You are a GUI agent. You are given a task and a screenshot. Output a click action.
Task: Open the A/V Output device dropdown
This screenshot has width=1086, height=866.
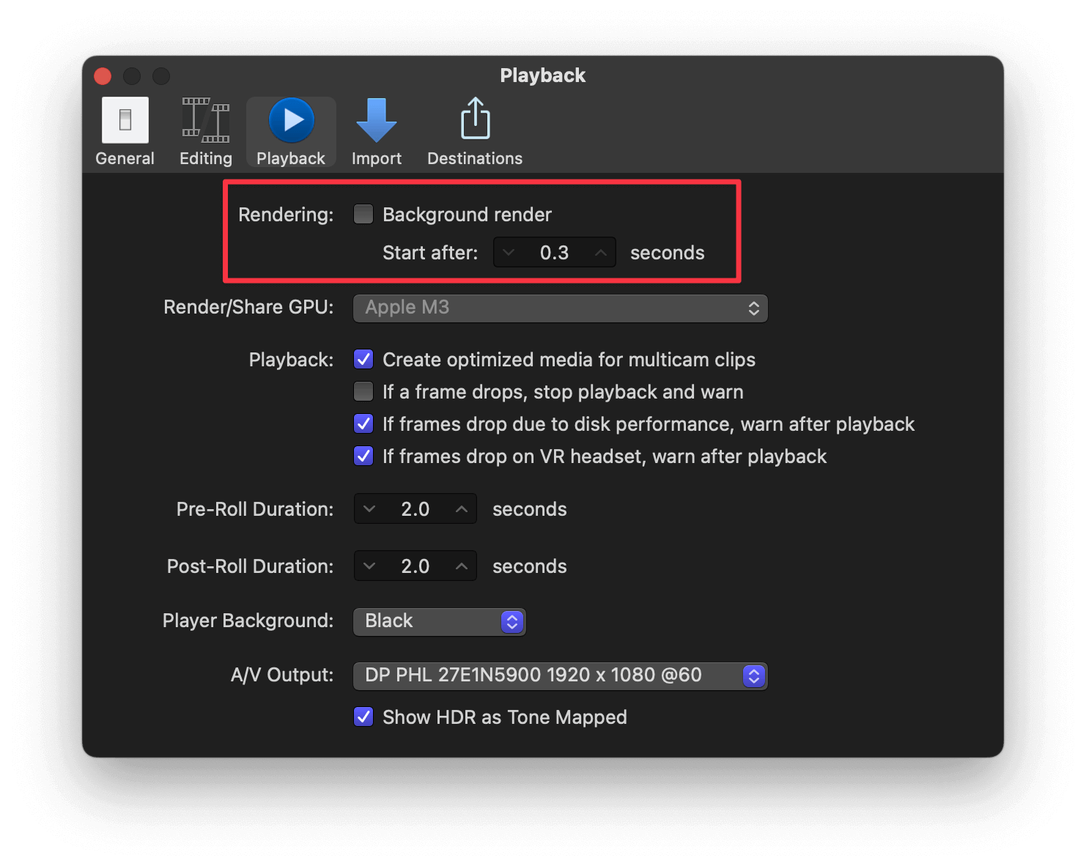[561, 676]
